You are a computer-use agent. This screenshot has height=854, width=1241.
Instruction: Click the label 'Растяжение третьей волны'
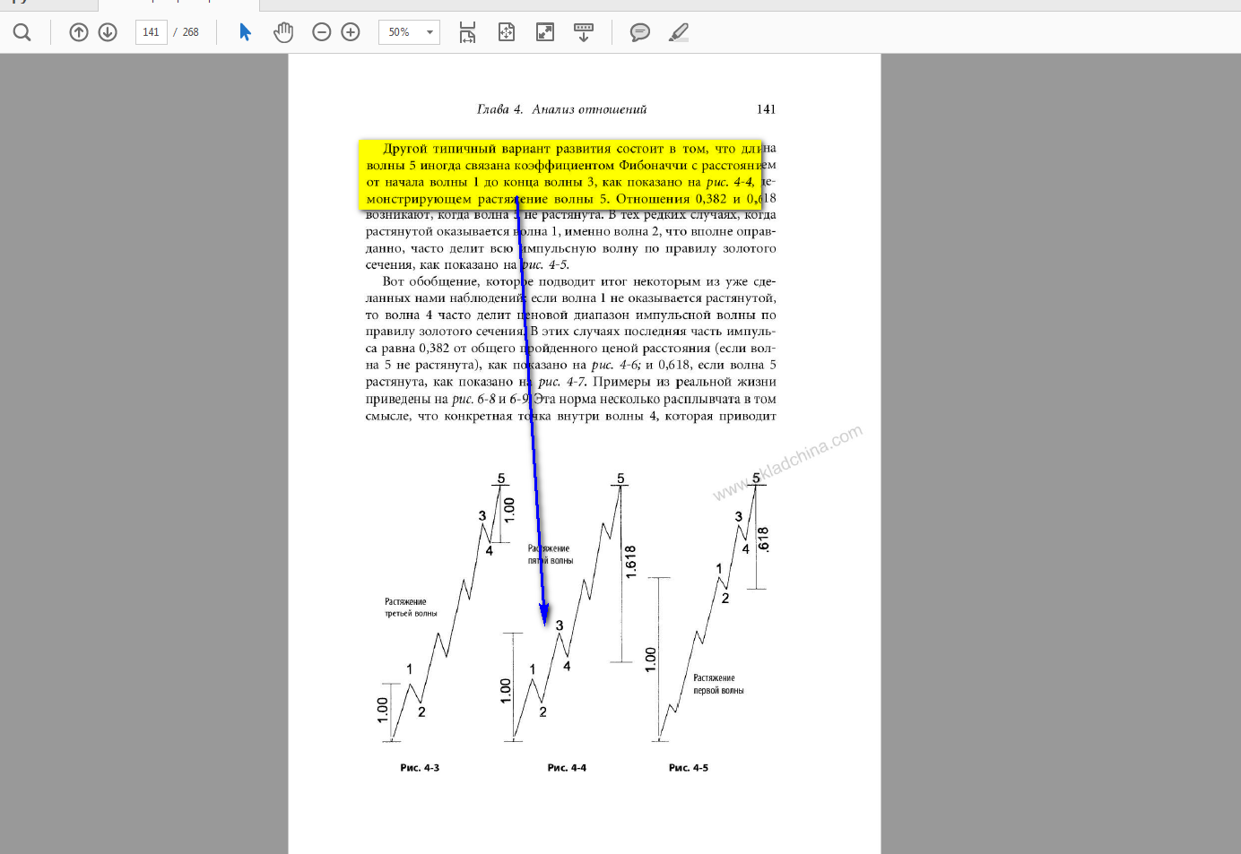[x=411, y=608]
